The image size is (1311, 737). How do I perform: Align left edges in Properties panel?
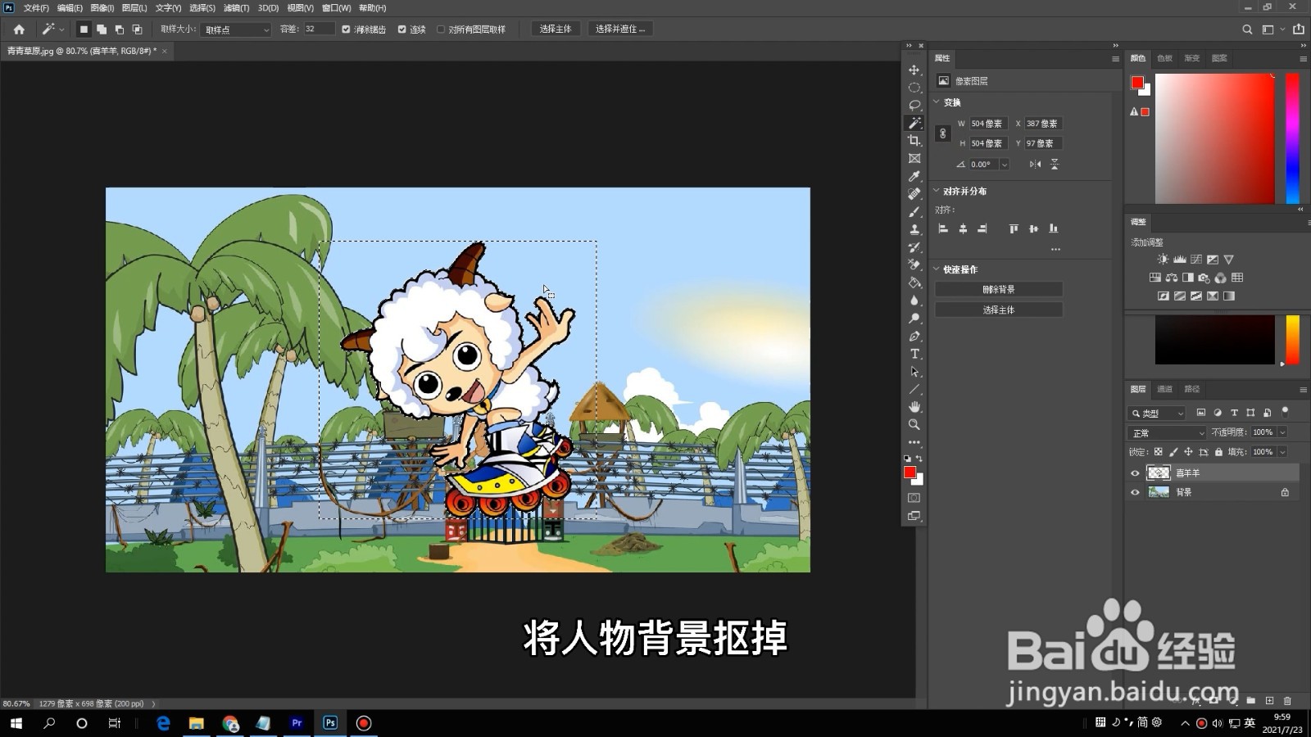coord(943,228)
